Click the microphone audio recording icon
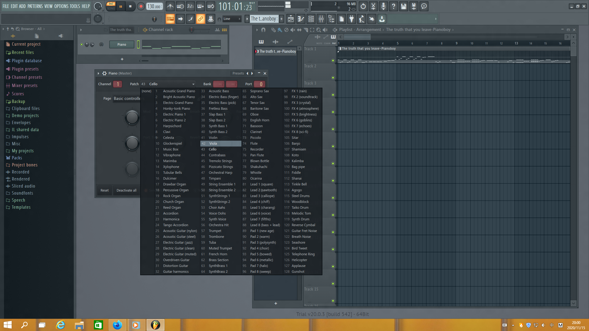Viewport: 589px width, 331px height. 383,6
